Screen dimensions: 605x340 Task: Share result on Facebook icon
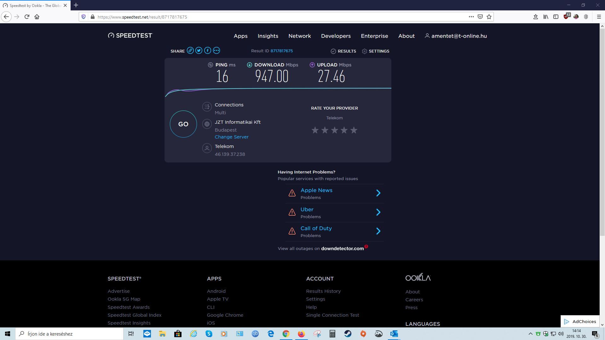pyautogui.click(x=207, y=51)
